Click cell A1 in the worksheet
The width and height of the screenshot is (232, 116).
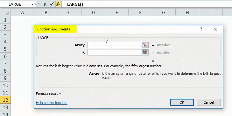tap(23, 20)
